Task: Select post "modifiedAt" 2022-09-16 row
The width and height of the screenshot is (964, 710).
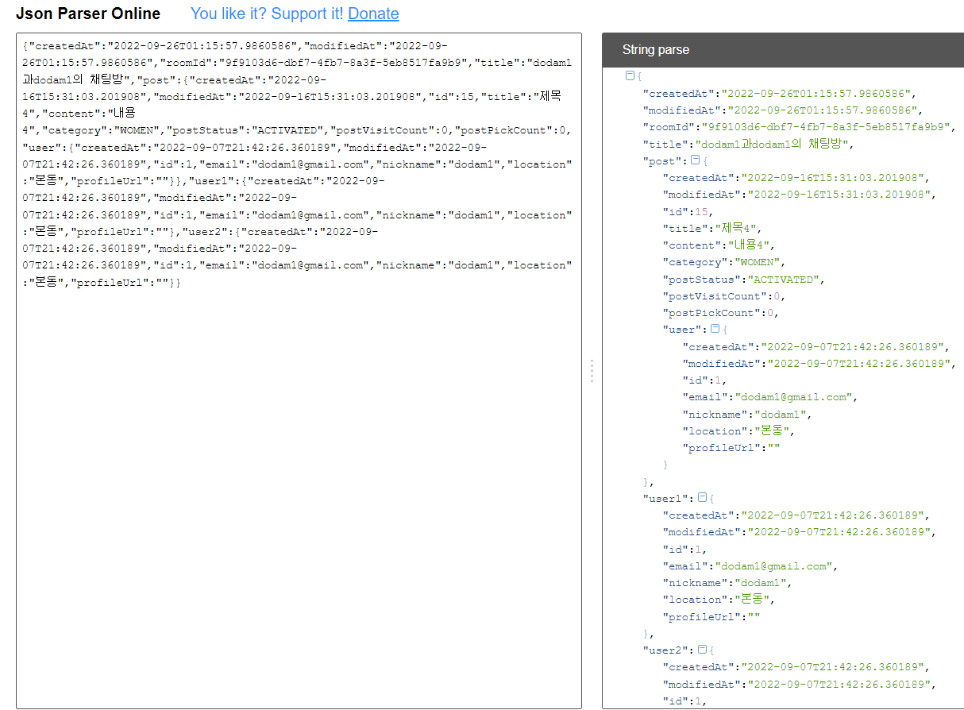Action: point(801,195)
